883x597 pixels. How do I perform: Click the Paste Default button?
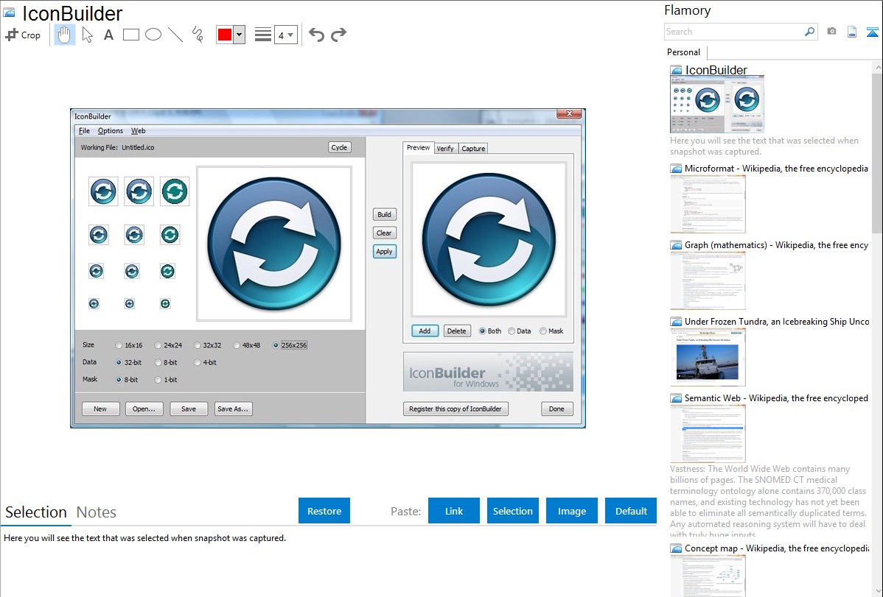[x=631, y=510]
